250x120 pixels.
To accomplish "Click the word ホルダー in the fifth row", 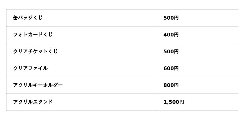I will (x=52, y=85).
